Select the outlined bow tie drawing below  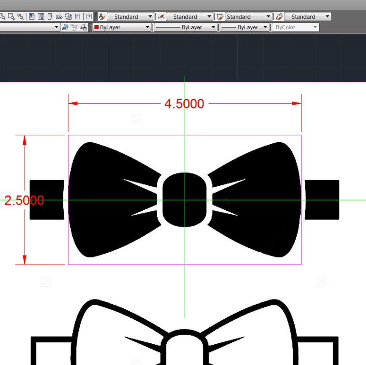(184, 332)
